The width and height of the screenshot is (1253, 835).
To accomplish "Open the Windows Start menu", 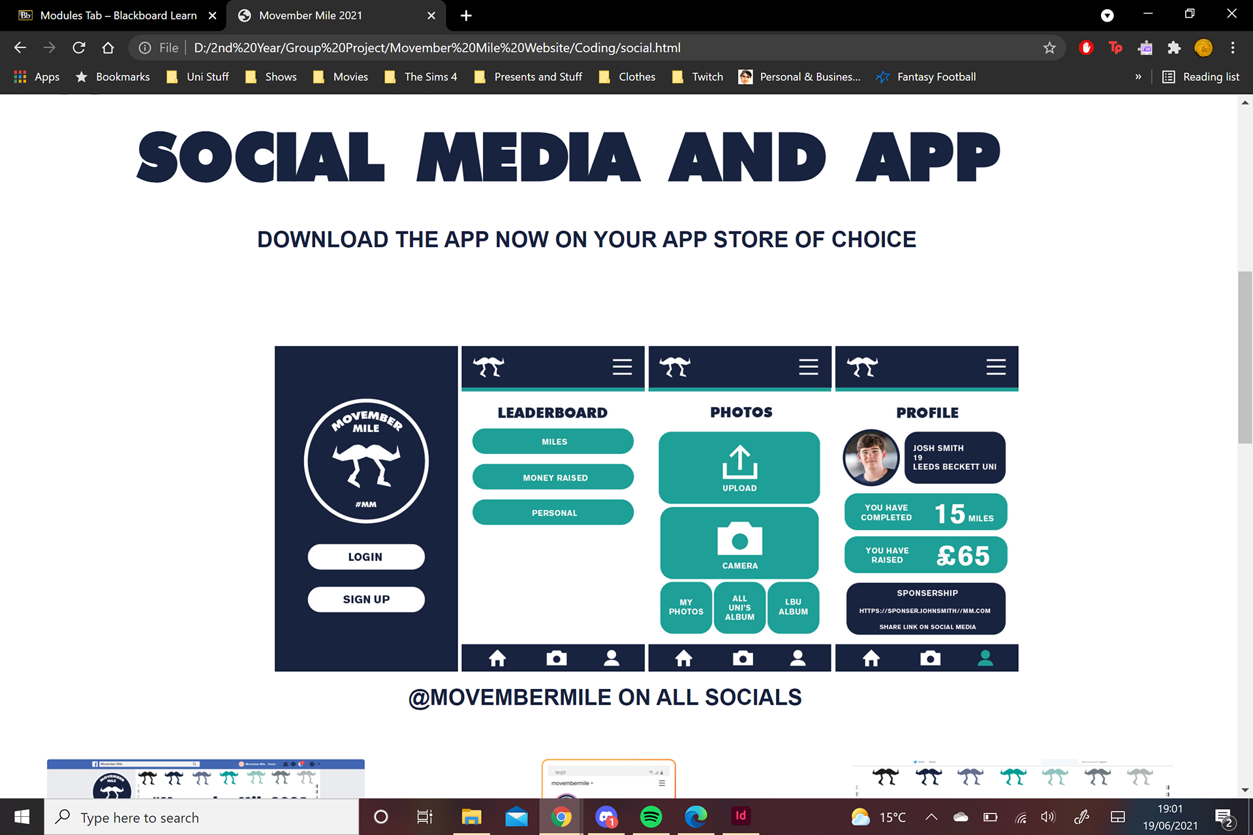I will (22, 817).
